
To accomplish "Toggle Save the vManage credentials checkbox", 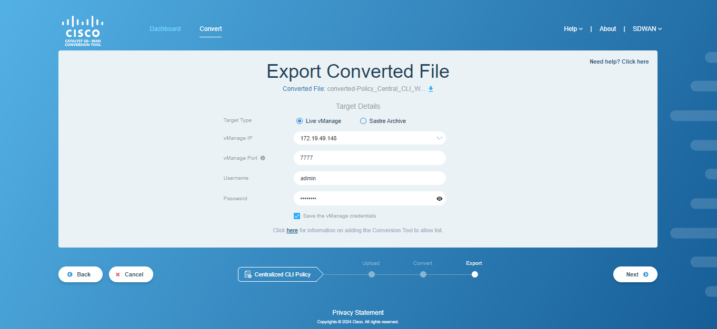I will (x=297, y=216).
